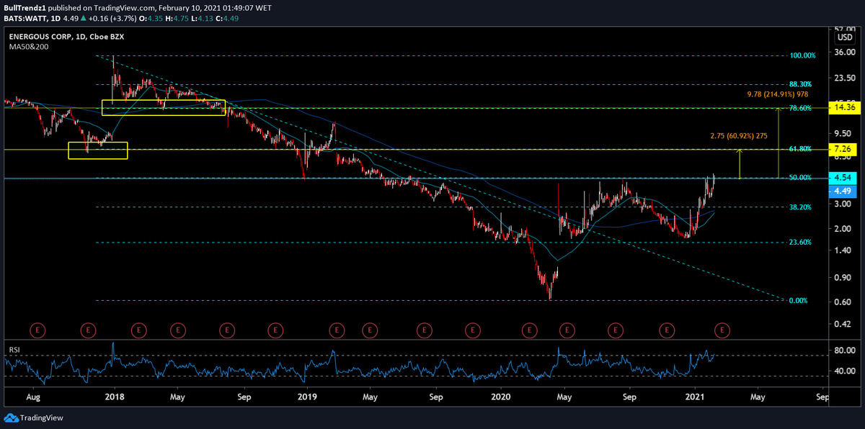Click the MA50&200 indicator legend
Viewport: 865px width, 429px height.
pos(27,47)
